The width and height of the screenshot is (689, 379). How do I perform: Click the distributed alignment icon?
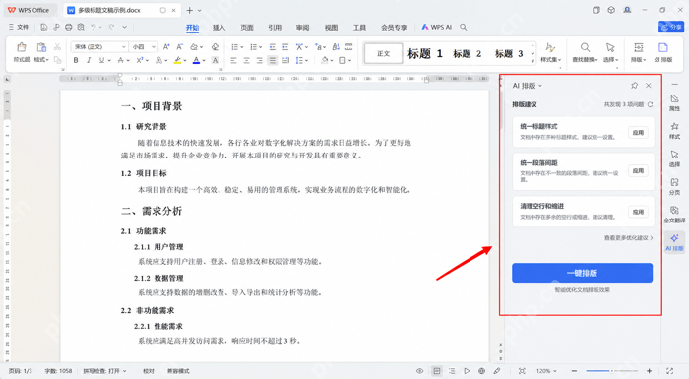(285, 60)
